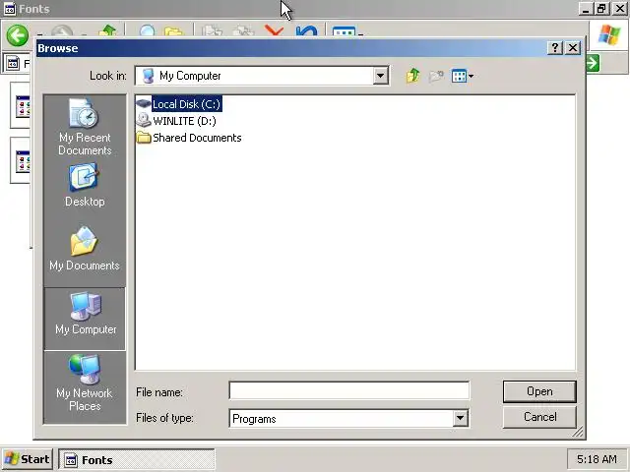Click the Create New Folder icon
Screen dimensions: 630x472
(436, 76)
